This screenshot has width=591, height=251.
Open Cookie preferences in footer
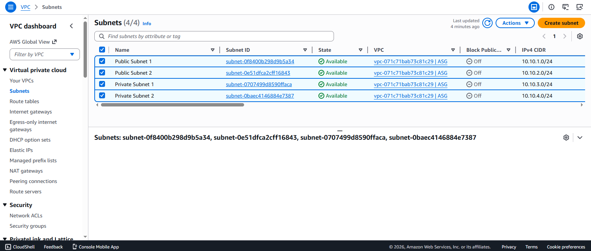click(566, 247)
